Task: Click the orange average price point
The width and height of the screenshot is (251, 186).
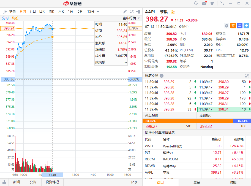Action: (x=52, y=37)
